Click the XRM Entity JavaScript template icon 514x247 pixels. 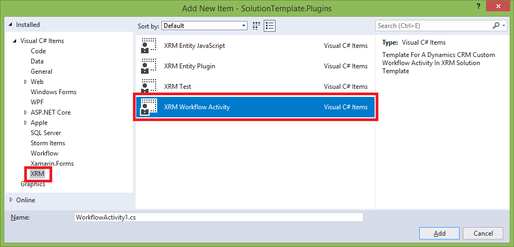148,46
